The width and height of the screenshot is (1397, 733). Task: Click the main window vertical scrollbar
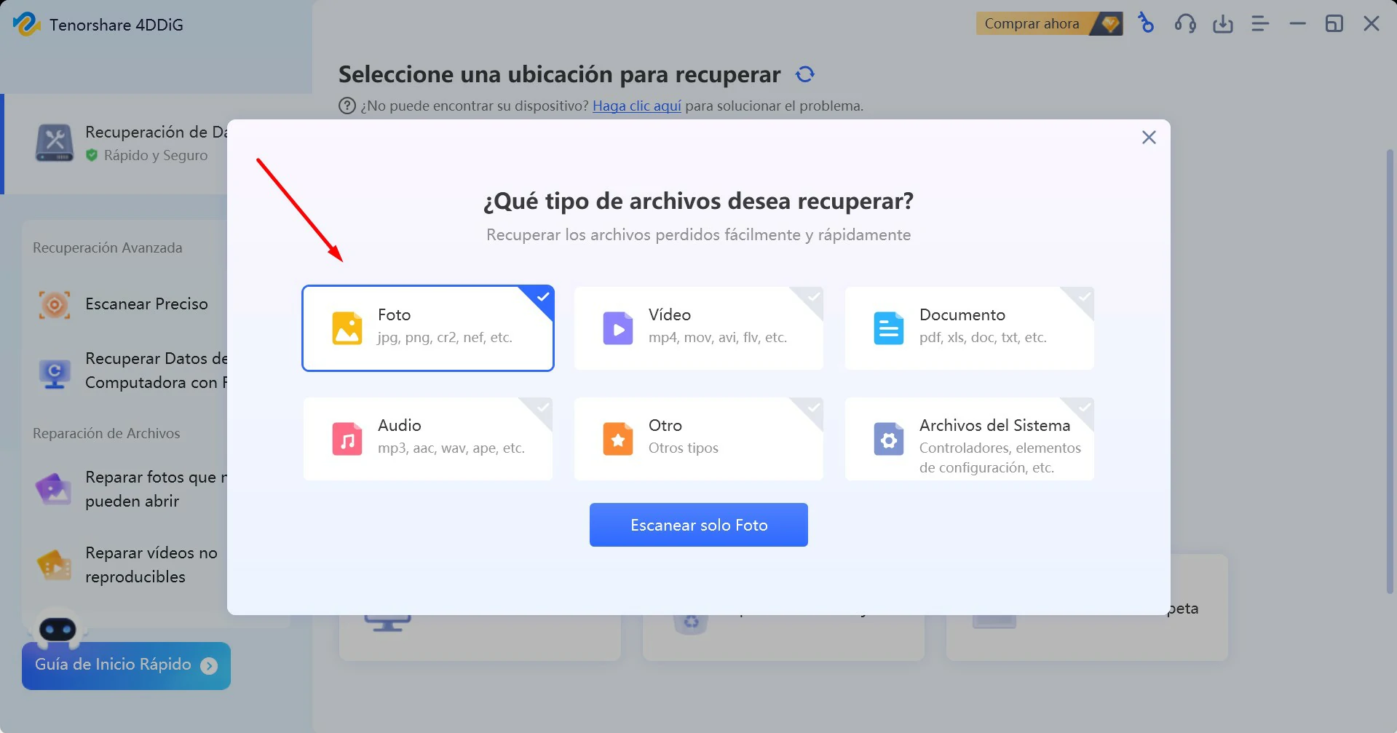click(1390, 371)
